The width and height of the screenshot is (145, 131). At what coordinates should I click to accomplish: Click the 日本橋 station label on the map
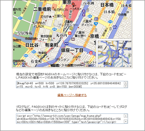[107, 5]
